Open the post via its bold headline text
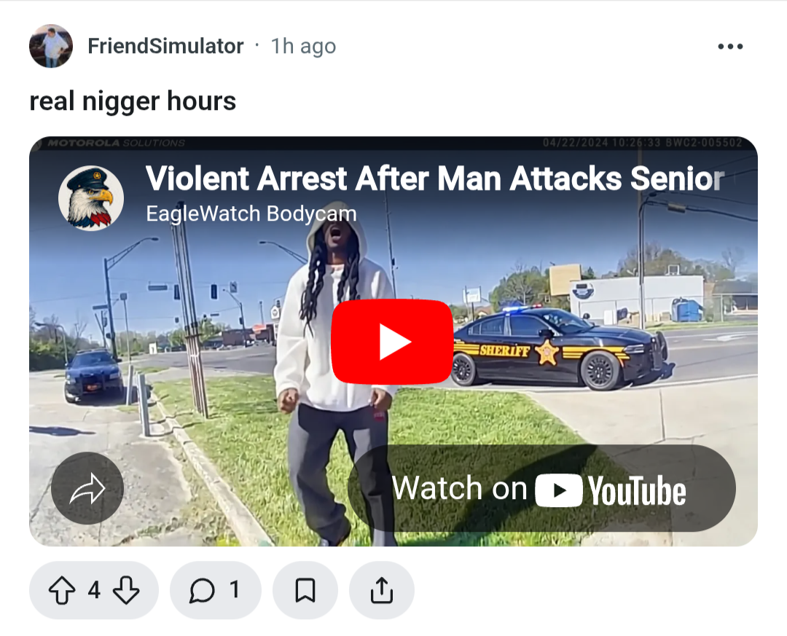787x636 pixels. (133, 101)
